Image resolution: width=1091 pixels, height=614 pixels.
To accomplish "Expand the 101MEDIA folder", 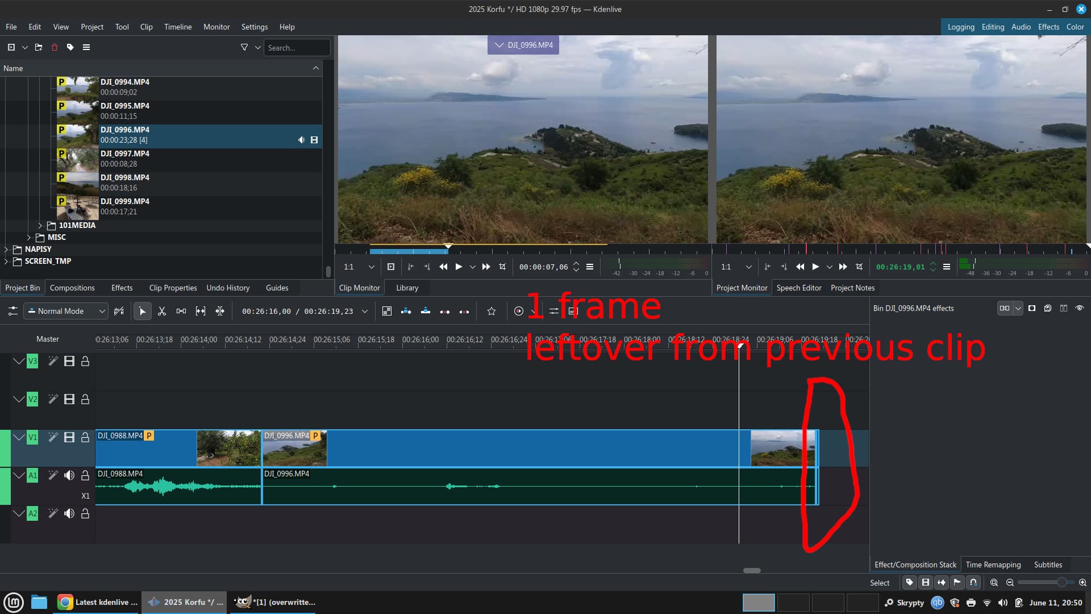I will [40, 225].
